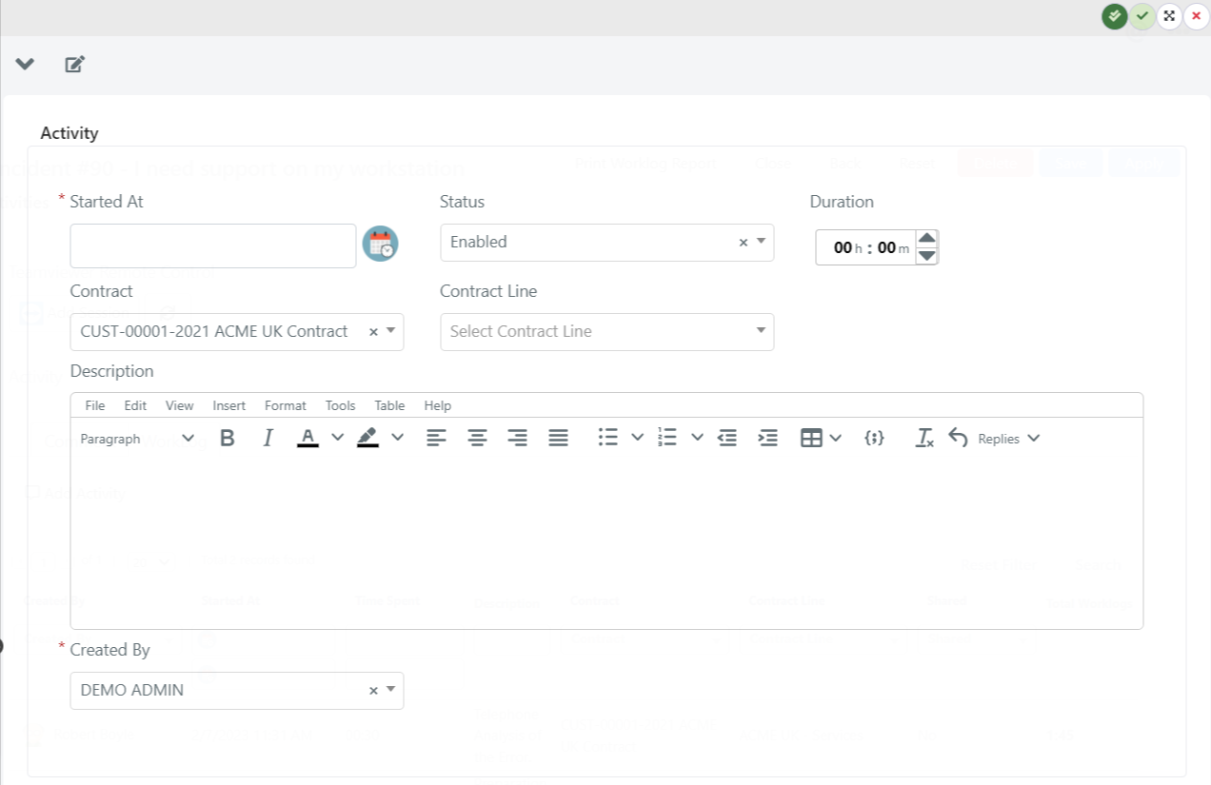The width and height of the screenshot is (1211, 785).
Task: Click the undo arrow icon
Action: tap(958, 439)
